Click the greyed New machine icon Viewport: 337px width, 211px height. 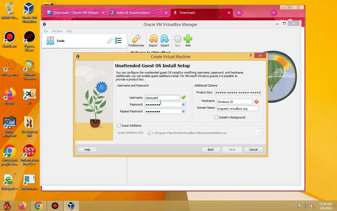(x=178, y=41)
